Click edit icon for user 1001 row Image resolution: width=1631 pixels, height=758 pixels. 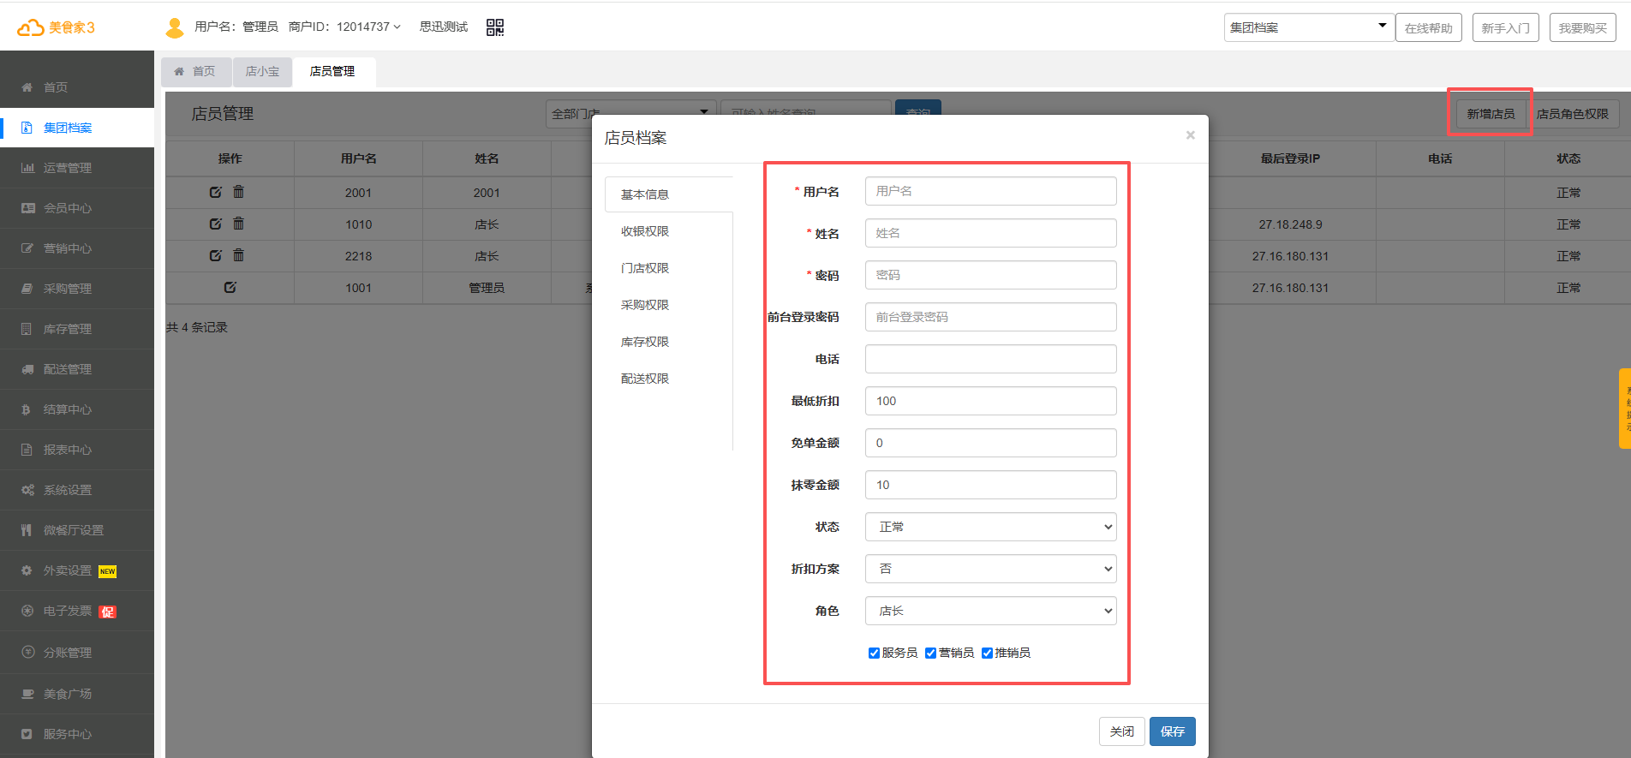tap(230, 287)
